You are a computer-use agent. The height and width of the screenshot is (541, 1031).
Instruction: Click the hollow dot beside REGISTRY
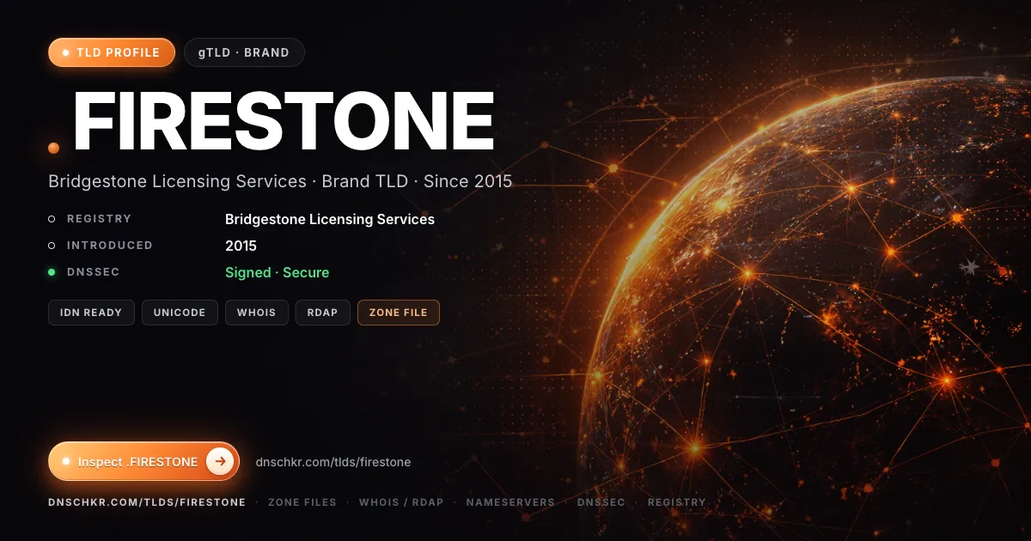pos(52,219)
